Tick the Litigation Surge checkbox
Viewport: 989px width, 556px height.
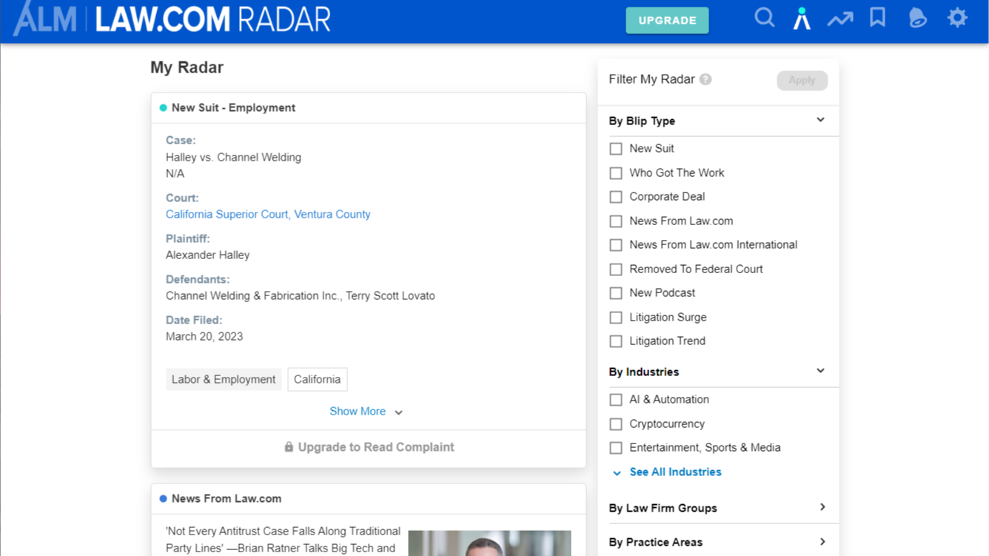616,318
